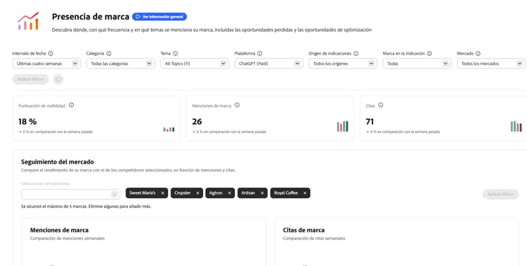Viewport: 527px width, 266px height.
Task: Expand the competitor selector dropdown arrow
Action: [115, 194]
